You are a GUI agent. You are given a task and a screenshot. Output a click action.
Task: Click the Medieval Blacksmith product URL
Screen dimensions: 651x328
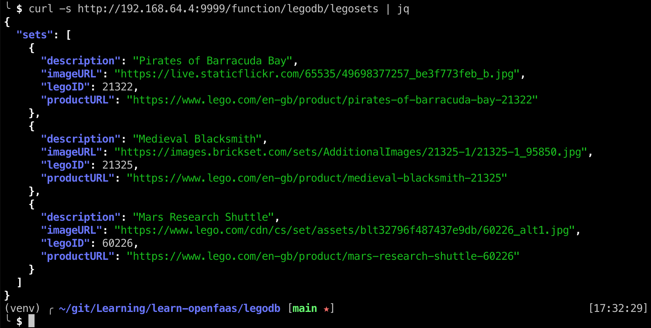click(317, 178)
